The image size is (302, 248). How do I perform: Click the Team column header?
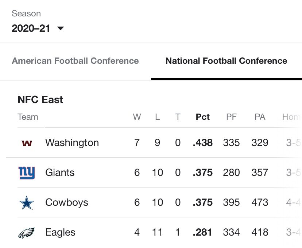click(28, 117)
